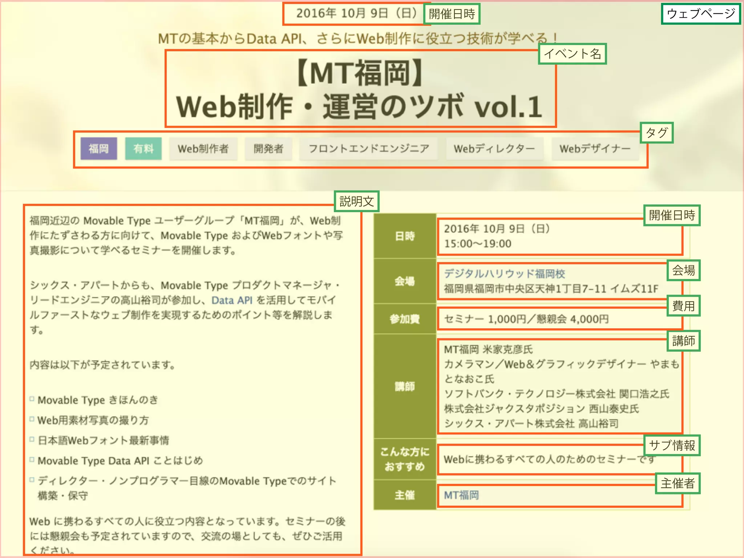This screenshot has height=558, width=744.
Task: Click the list item Web用素材写真の撮り方
Action: pyautogui.click(x=93, y=420)
